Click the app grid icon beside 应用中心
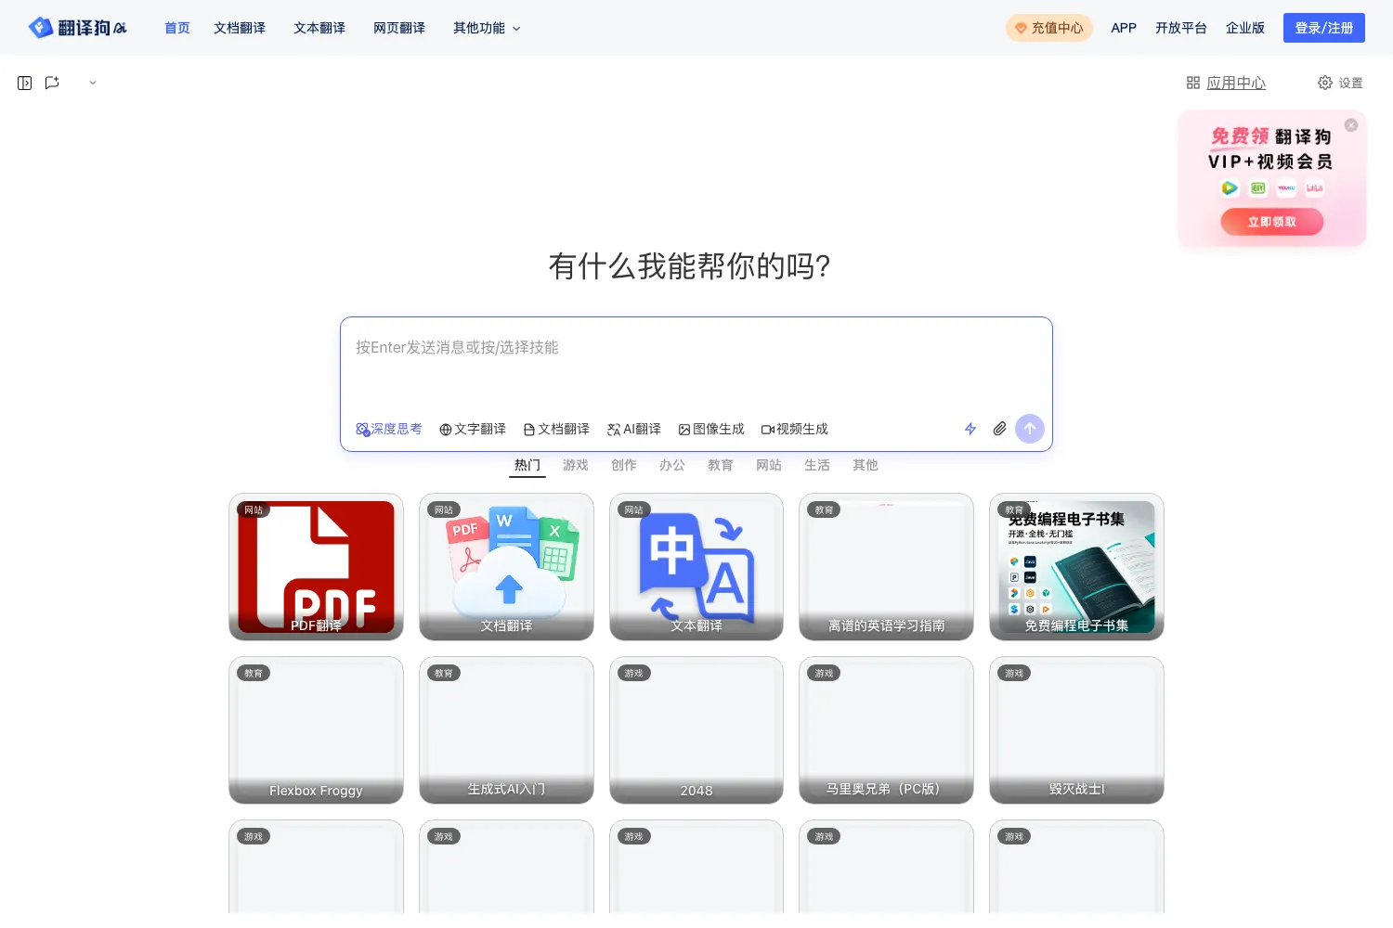 [x=1193, y=83]
